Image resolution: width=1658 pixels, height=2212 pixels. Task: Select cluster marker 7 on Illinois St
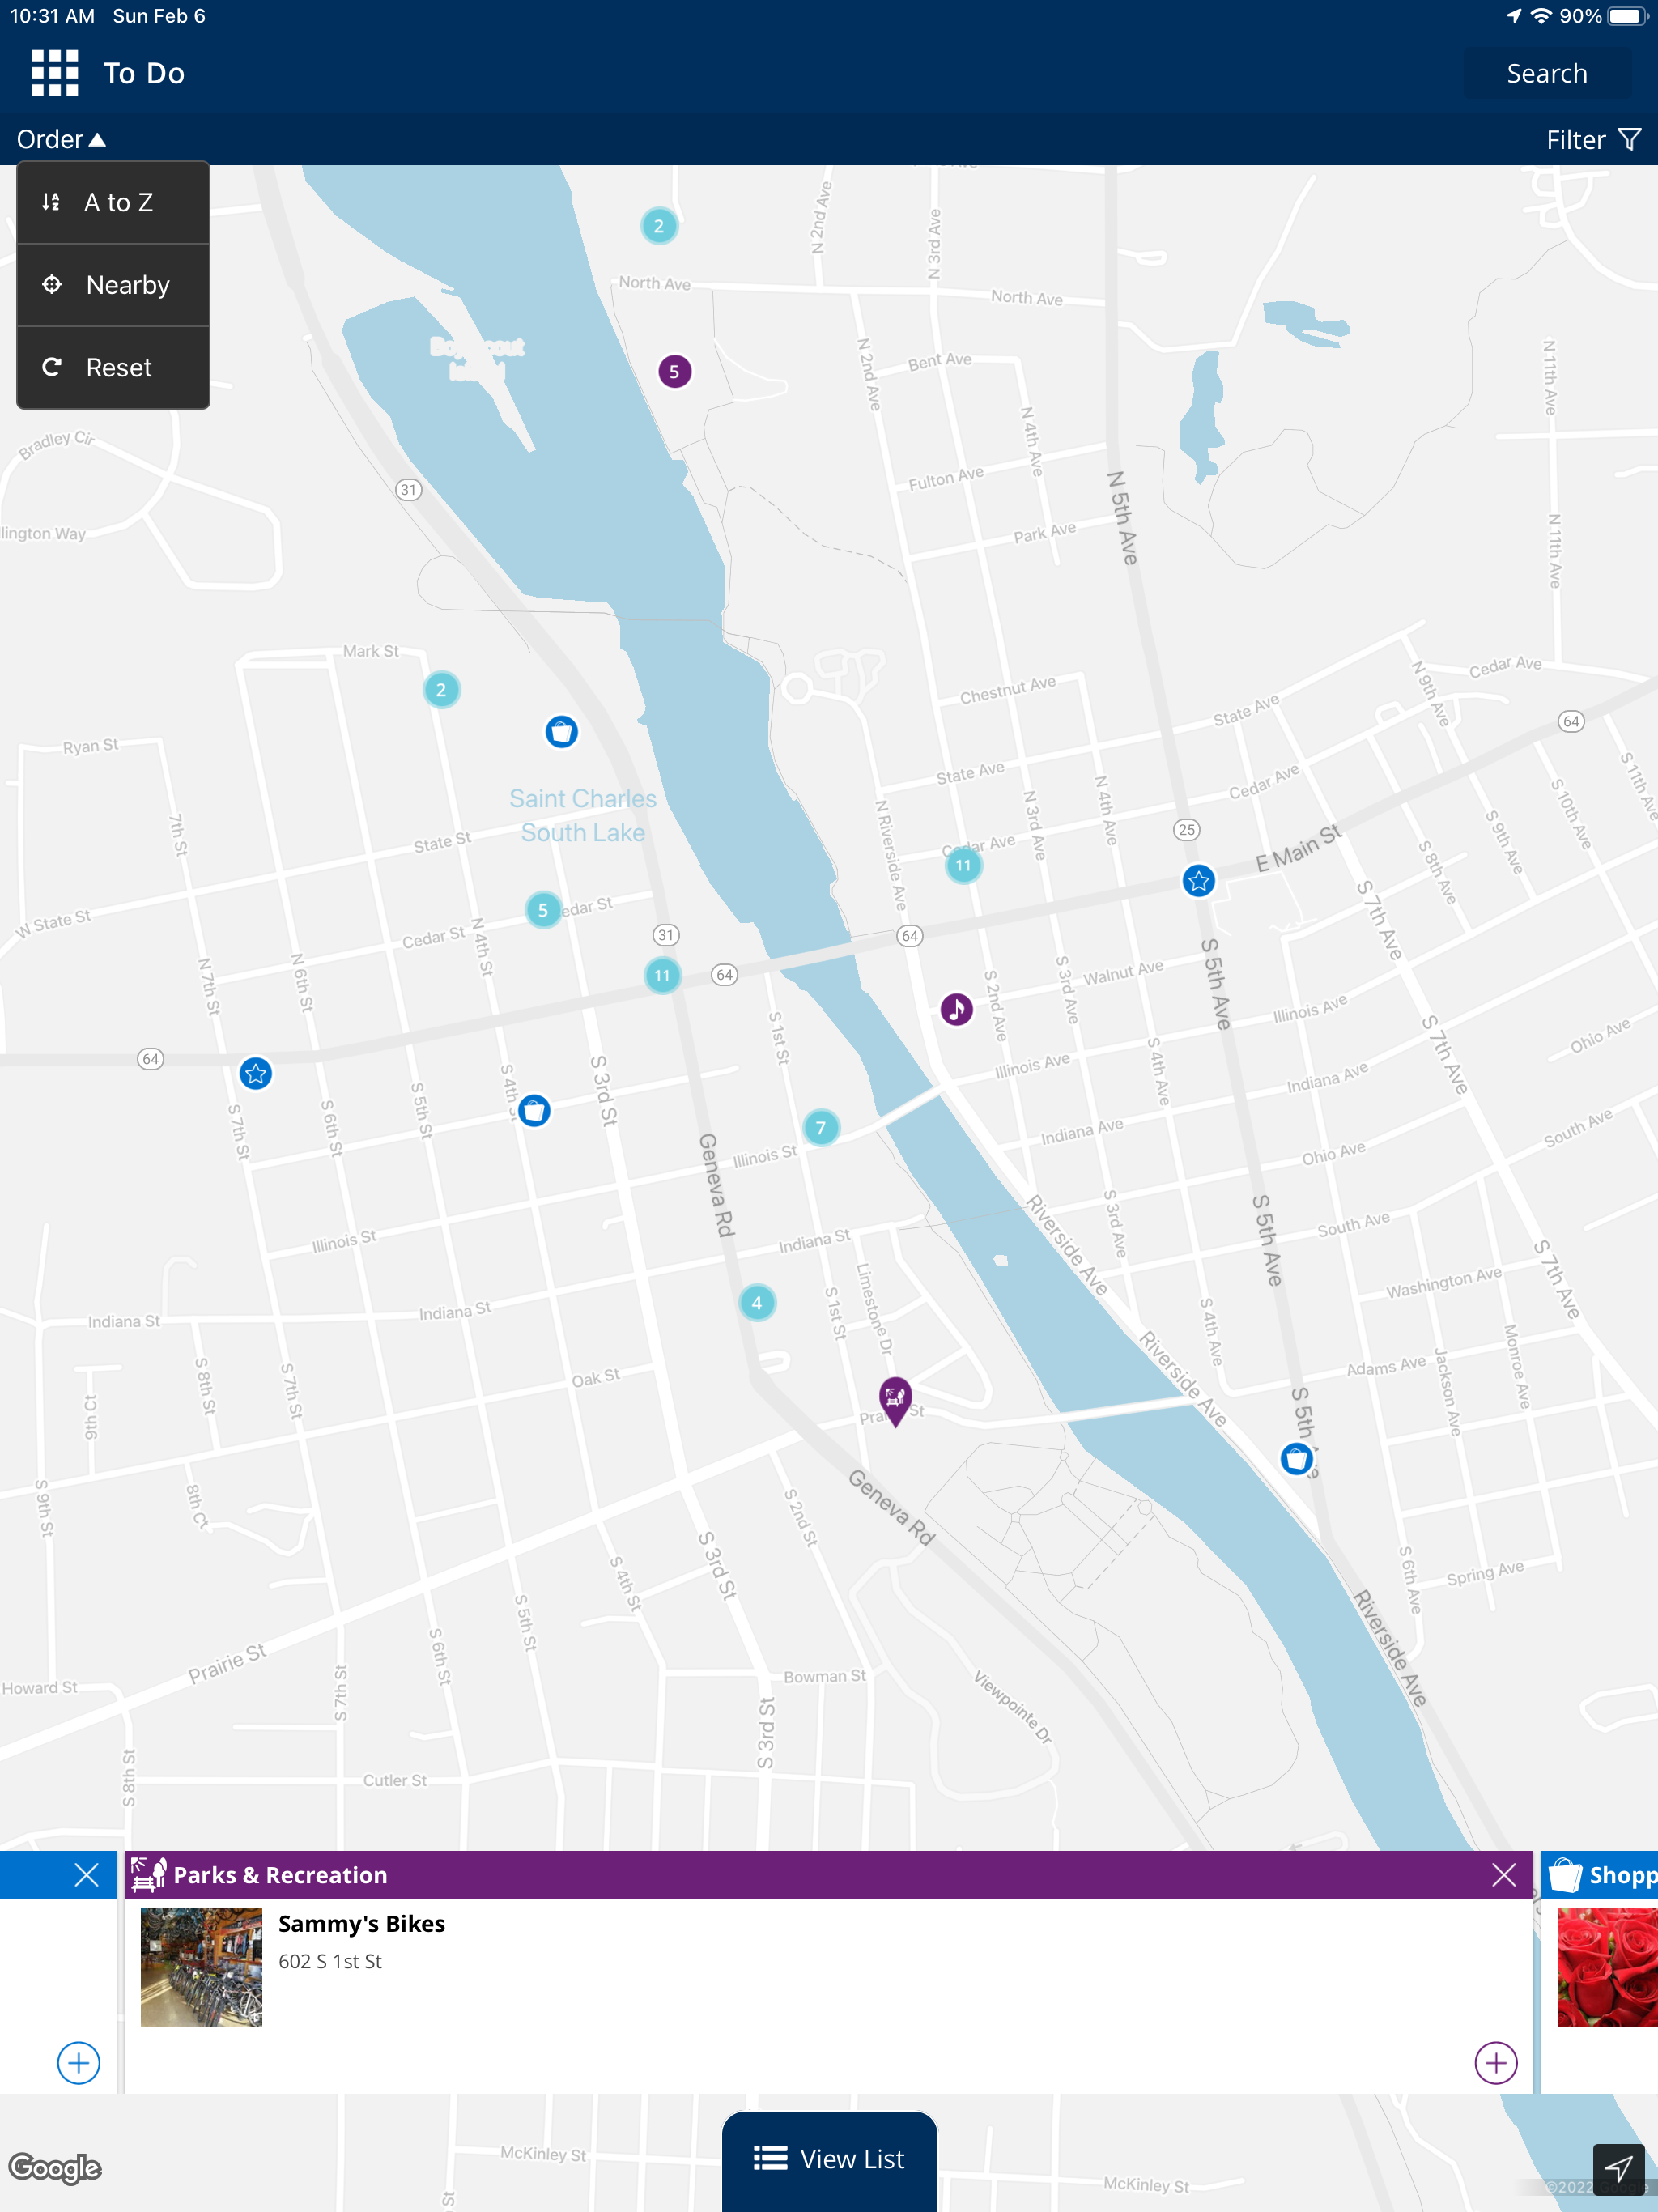821,1128
